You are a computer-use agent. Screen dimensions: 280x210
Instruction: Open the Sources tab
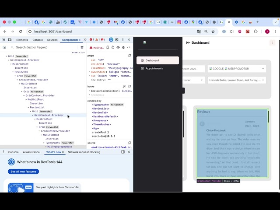coord(52,40)
